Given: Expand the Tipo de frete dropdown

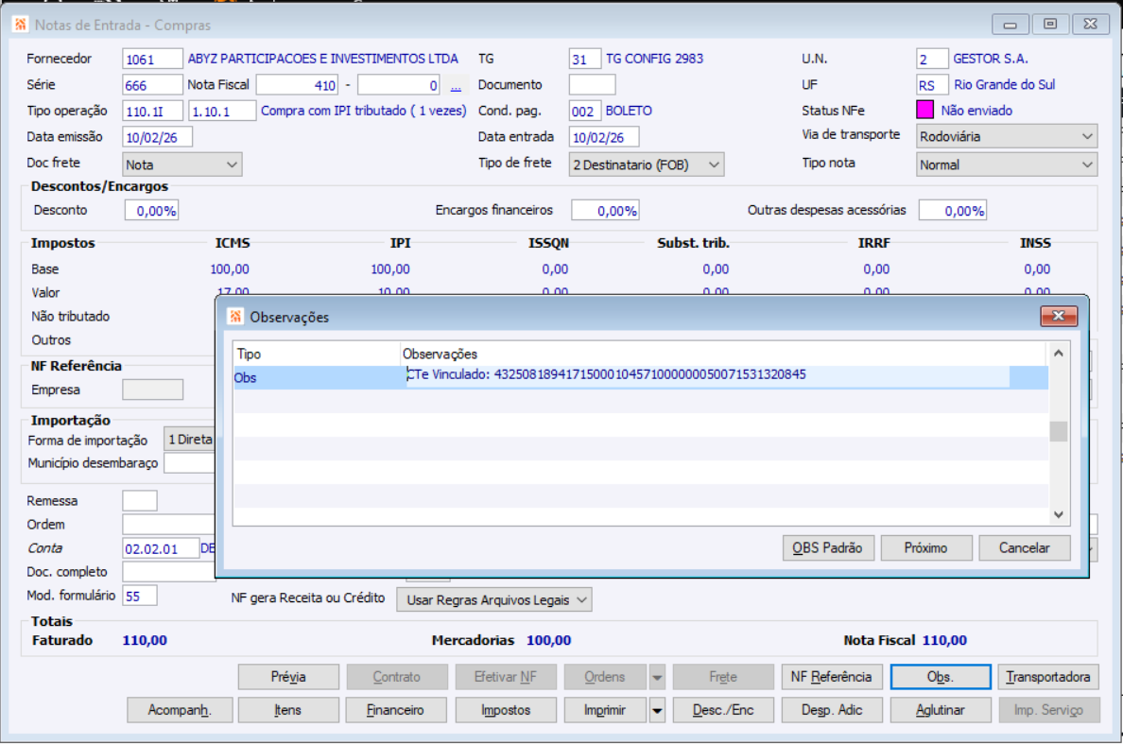Looking at the screenshot, I should click(x=646, y=165).
